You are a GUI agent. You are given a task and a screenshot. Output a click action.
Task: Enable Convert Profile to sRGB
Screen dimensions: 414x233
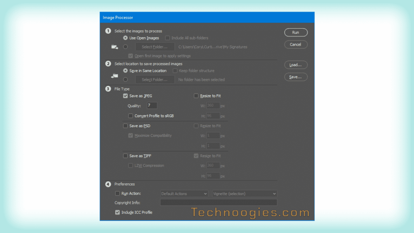(x=131, y=116)
